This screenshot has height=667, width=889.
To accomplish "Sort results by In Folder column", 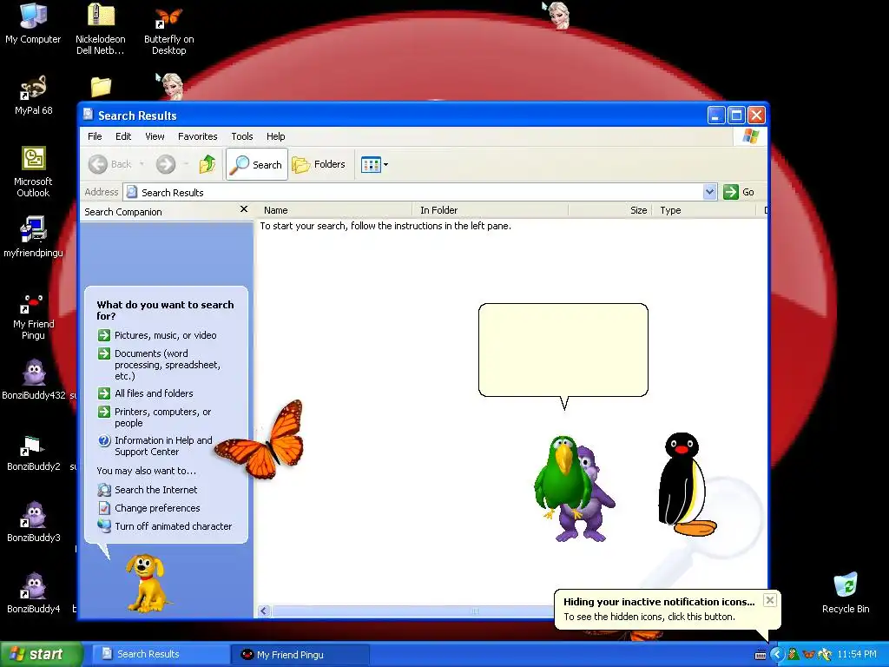I will (491, 210).
